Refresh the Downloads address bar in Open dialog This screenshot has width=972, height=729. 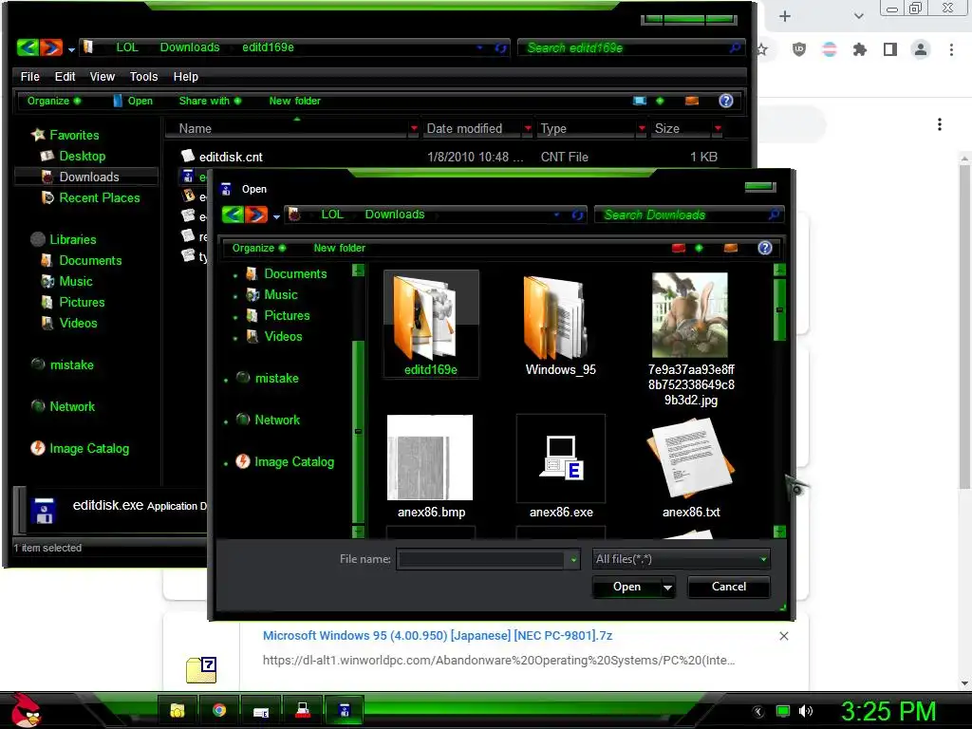pyautogui.click(x=578, y=215)
